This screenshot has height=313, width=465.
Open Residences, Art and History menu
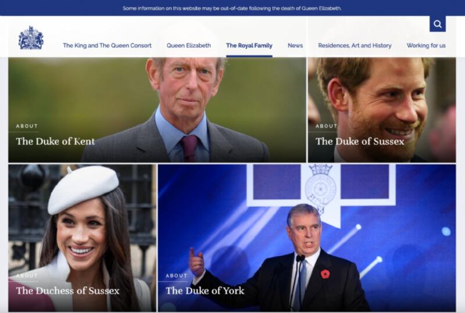[355, 45]
